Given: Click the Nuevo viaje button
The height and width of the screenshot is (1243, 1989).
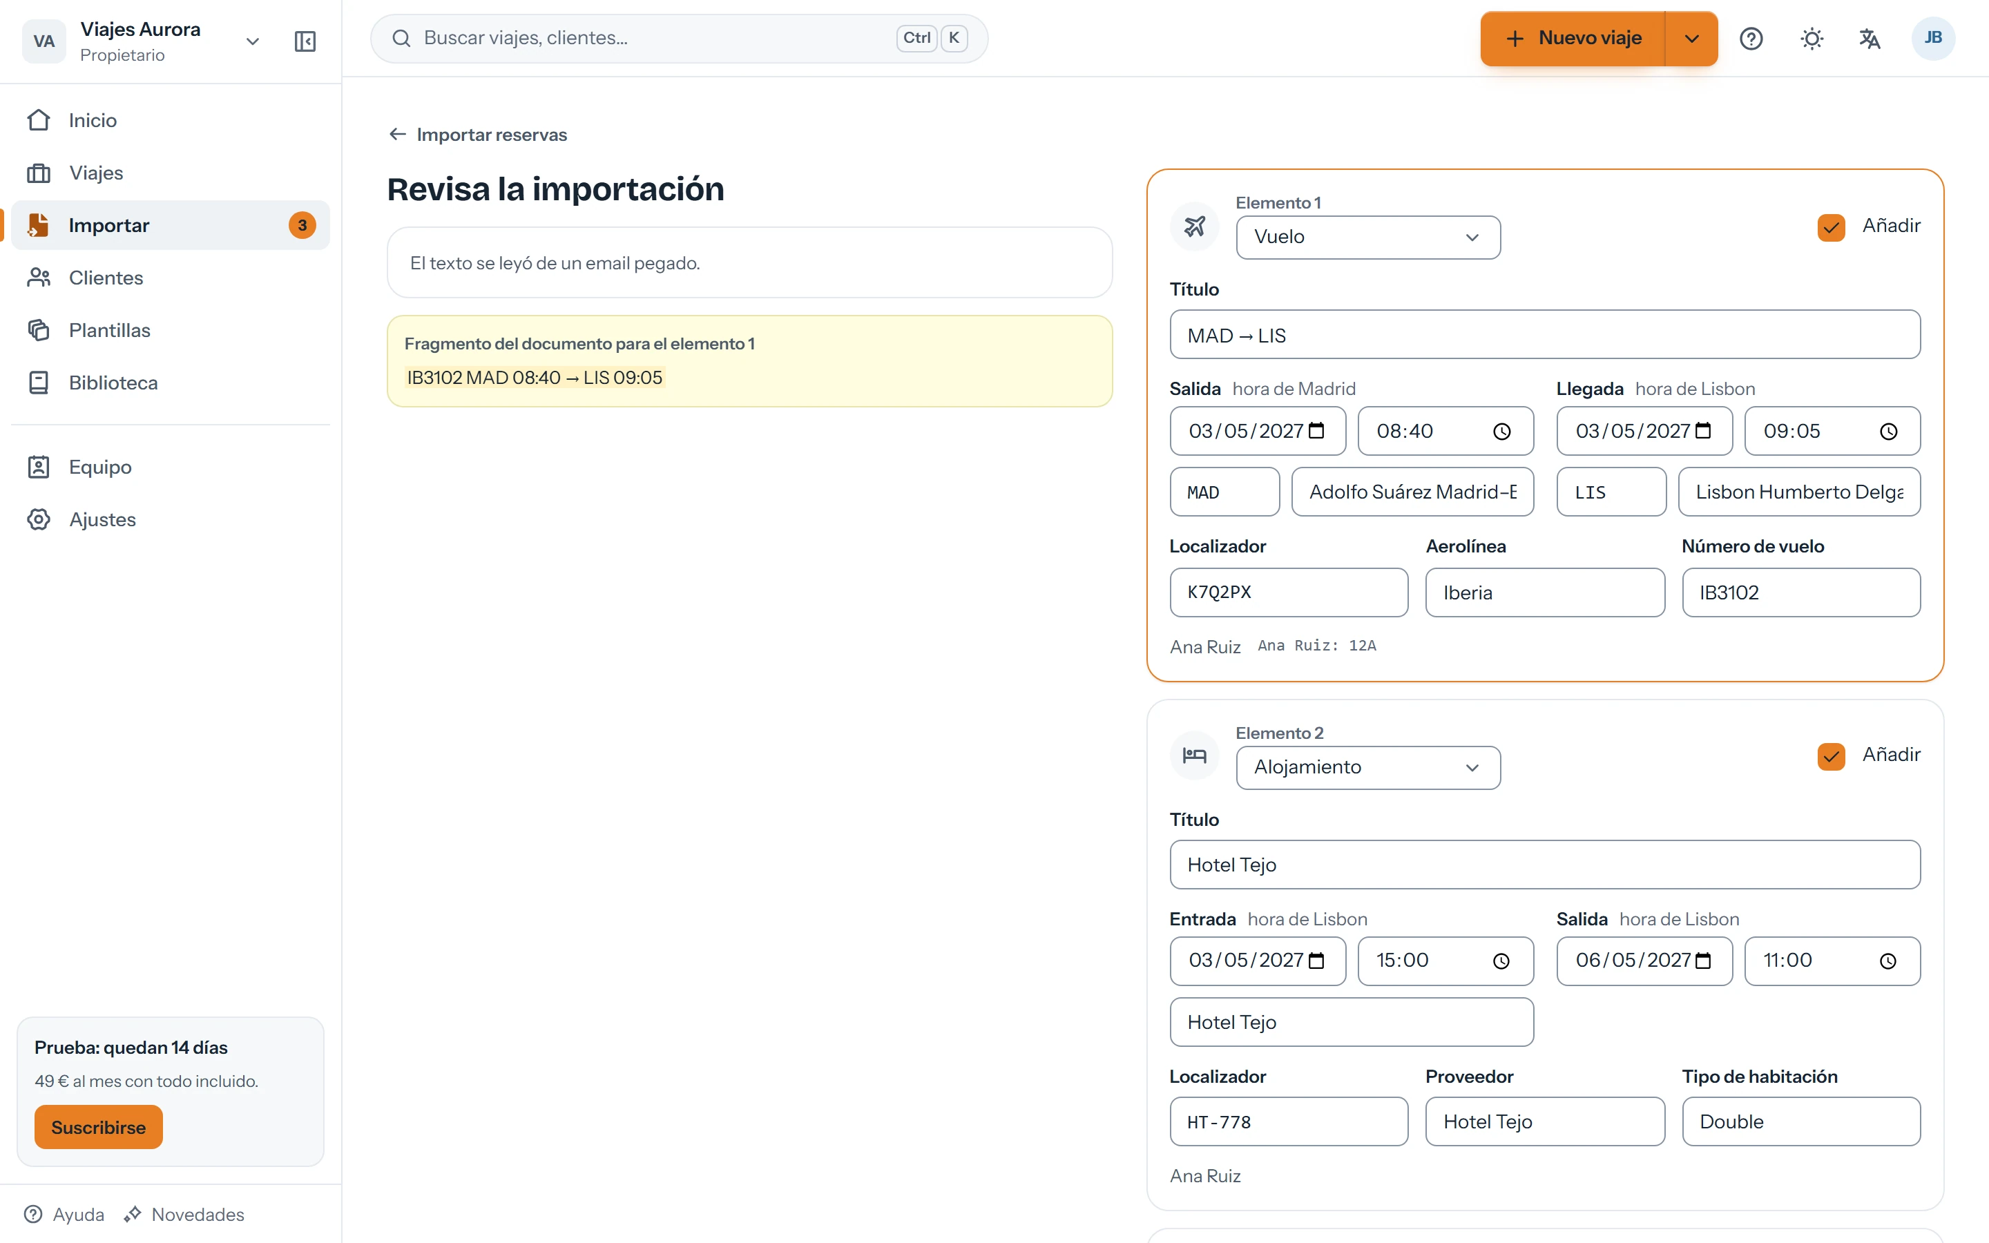Looking at the screenshot, I should click(x=1573, y=39).
